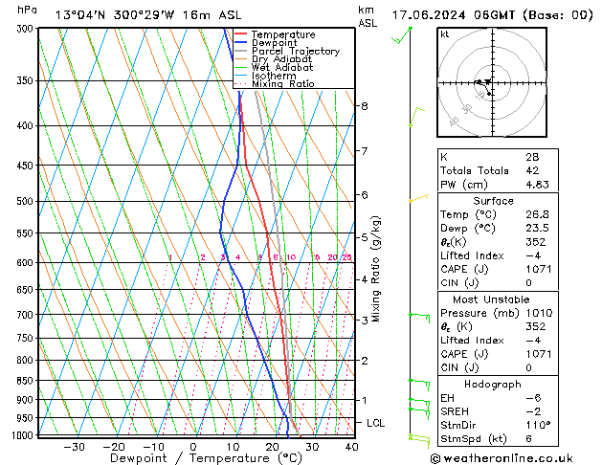Click the weatheronline.co.uk copyright text
This screenshot has width=602, height=465.
tap(502, 458)
